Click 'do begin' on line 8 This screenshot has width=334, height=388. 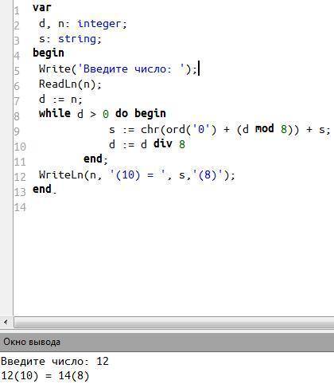(141, 114)
